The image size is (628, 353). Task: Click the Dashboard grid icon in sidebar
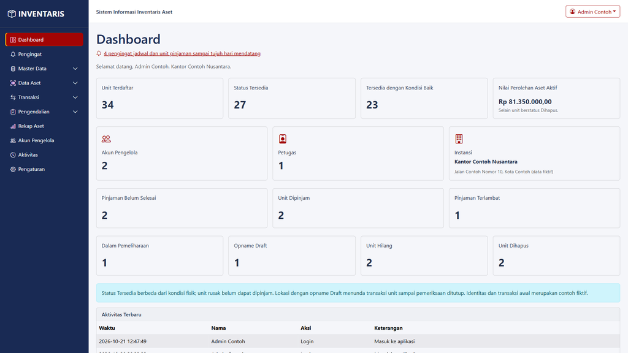coord(13,40)
